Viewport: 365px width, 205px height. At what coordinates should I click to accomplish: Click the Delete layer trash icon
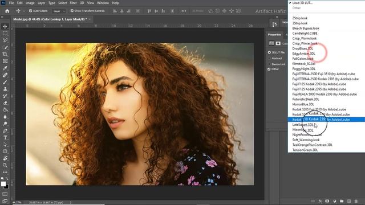point(356,201)
